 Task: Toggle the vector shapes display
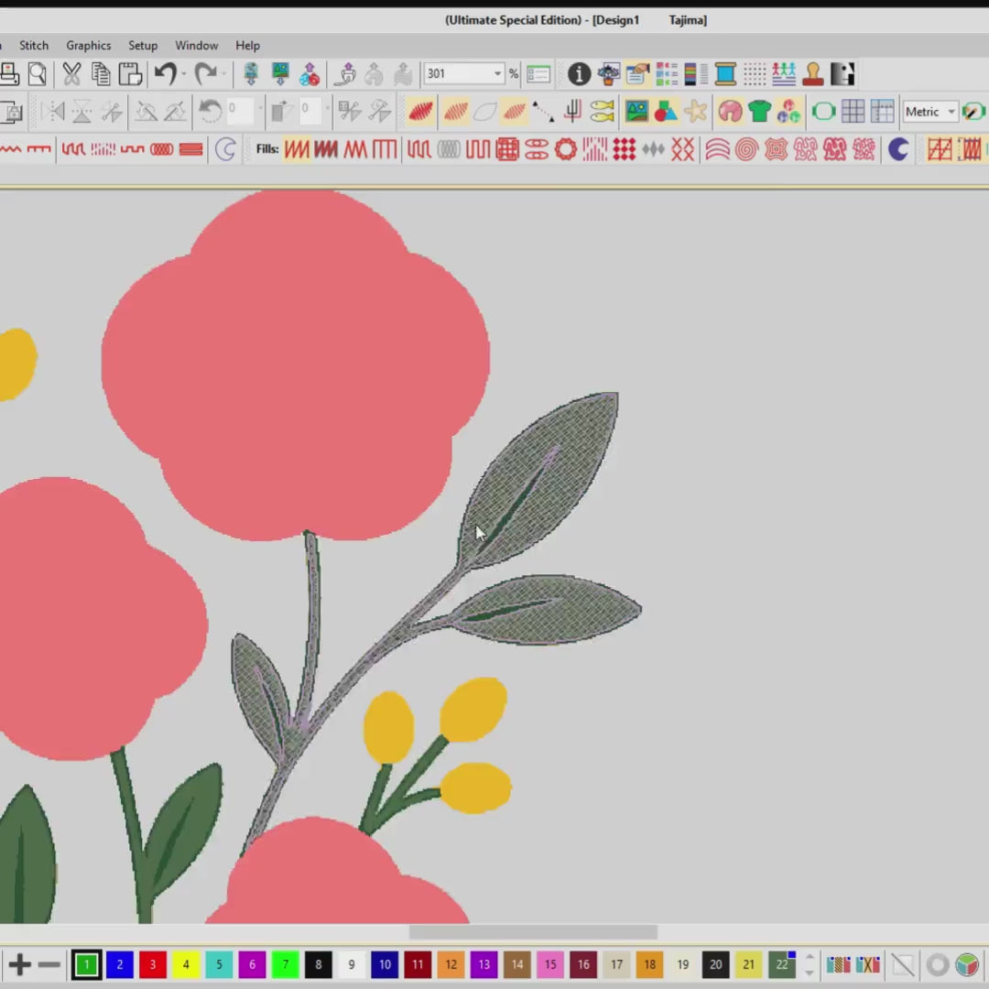click(x=666, y=112)
